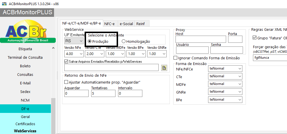Switch to the e-Social tab

pos(126,24)
